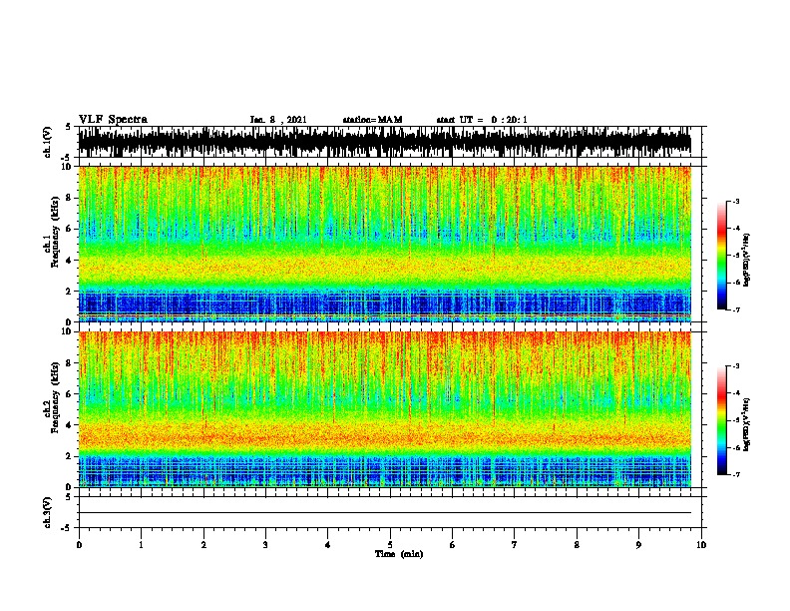Click the ch.1 spectrogram color bar
The image size is (790, 611).
coord(722,256)
